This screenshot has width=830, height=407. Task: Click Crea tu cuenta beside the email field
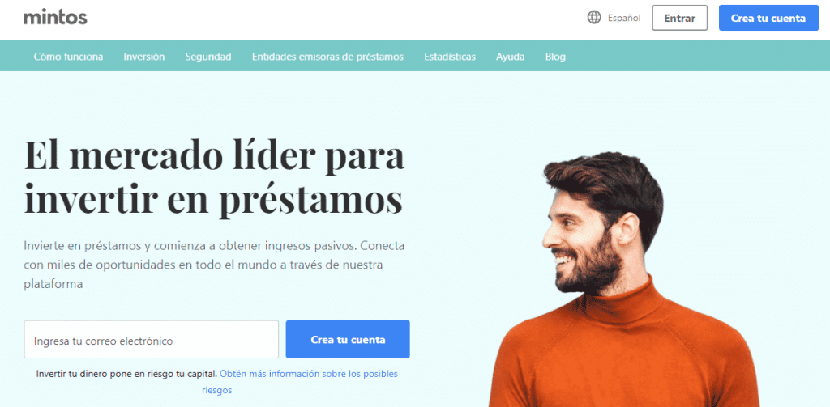pyautogui.click(x=348, y=339)
